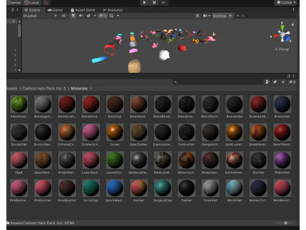Screen dimensions: 306x230
Task: Select the Hijab material
Action: click(x=19, y=163)
